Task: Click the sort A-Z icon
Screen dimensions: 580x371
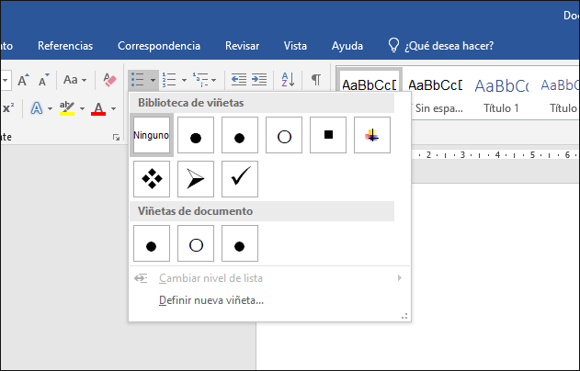Action: tap(287, 80)
